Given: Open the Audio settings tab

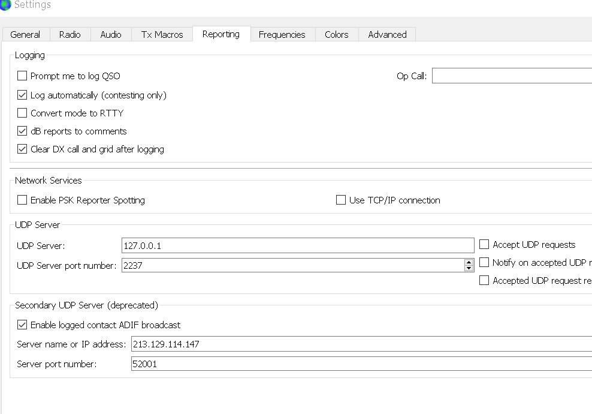Looking at the screenshot, I should 111,35.
